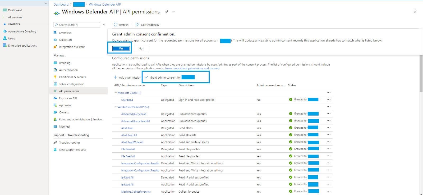Screen dimensions: 423x195
Task: Close the API permissions blade
Action: (415, 12)
